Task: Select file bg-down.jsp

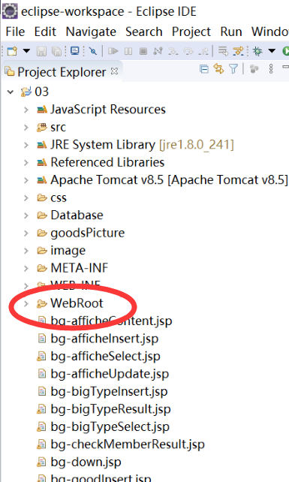Action: point(86,462)
